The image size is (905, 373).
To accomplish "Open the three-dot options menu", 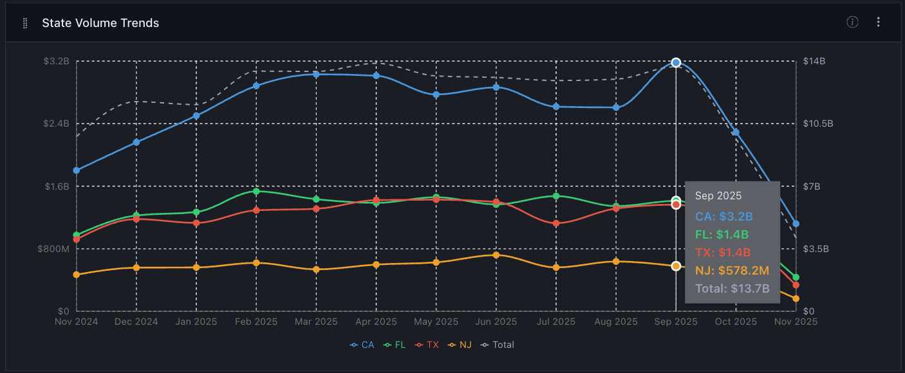I will (x=878, y=21).
